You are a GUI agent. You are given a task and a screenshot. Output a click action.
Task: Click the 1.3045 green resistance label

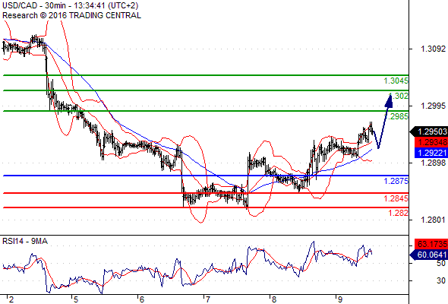pyautogui.click(x=396, y=81)
